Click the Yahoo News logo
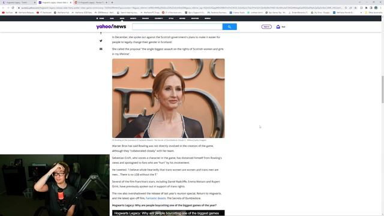Viewport: 384px width, 216px height. click(111, 26)
